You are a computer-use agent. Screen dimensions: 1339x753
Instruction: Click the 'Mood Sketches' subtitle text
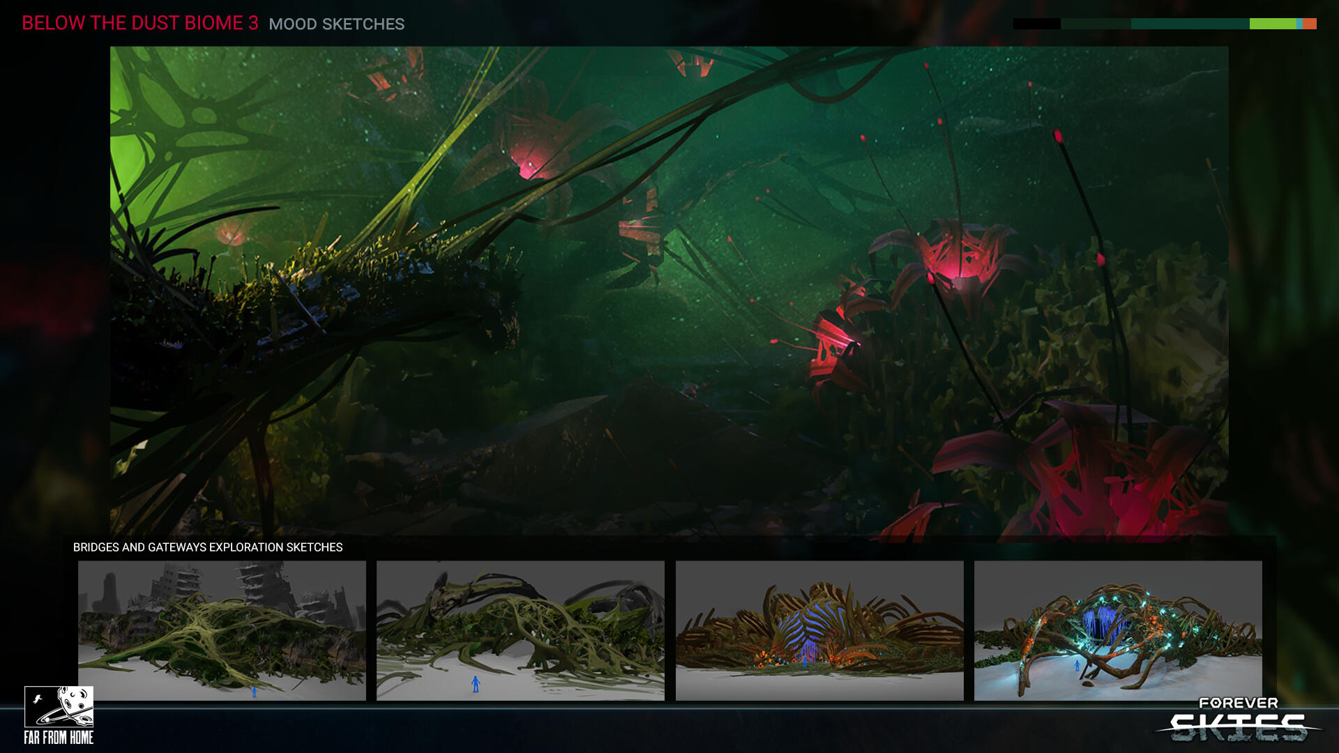336,24
